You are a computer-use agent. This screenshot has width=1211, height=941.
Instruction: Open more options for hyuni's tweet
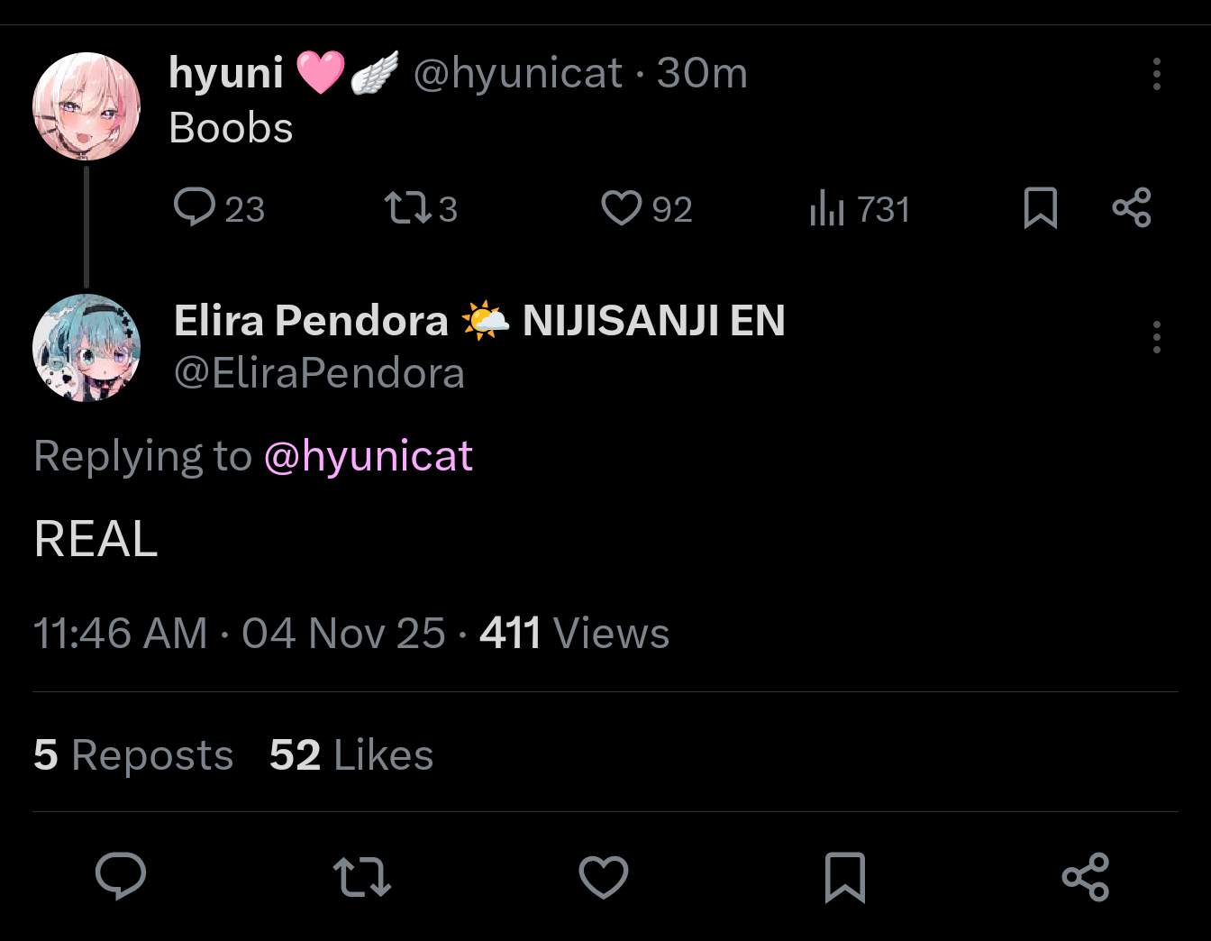pos(1157,74)
